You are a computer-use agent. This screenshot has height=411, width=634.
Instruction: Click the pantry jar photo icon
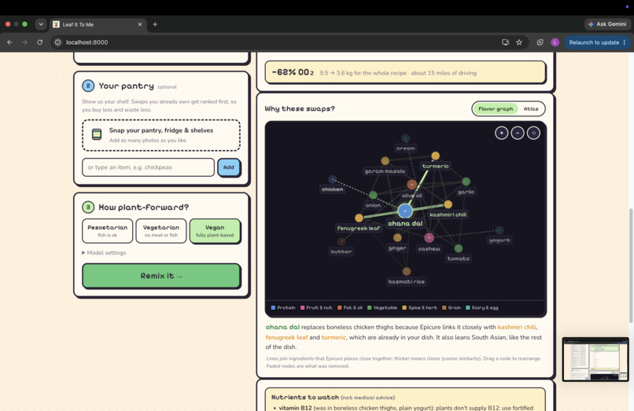96,134
